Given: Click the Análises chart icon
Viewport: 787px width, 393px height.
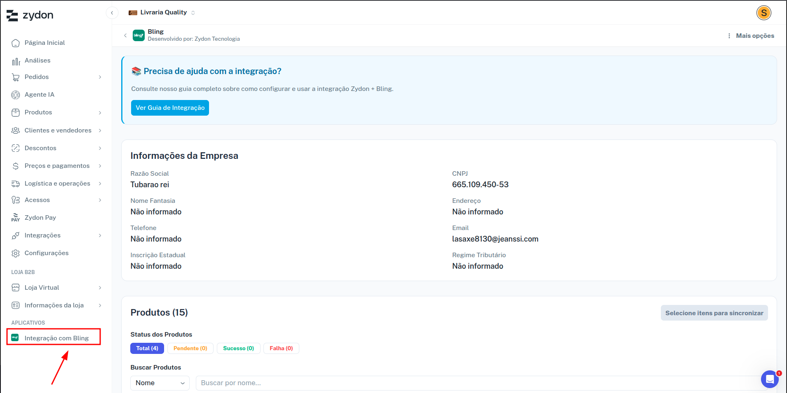Looking at the screenshot, I should pos(16,61).
